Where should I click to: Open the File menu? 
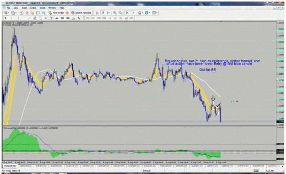coord(9,8)
